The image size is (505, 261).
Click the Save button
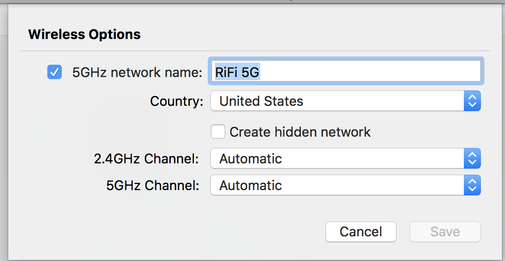445,232
